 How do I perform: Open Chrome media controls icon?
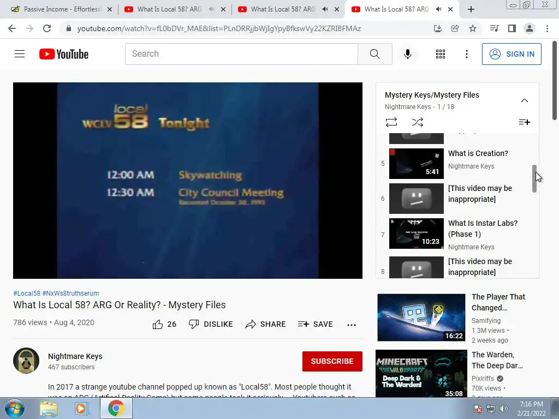(494, 28)
